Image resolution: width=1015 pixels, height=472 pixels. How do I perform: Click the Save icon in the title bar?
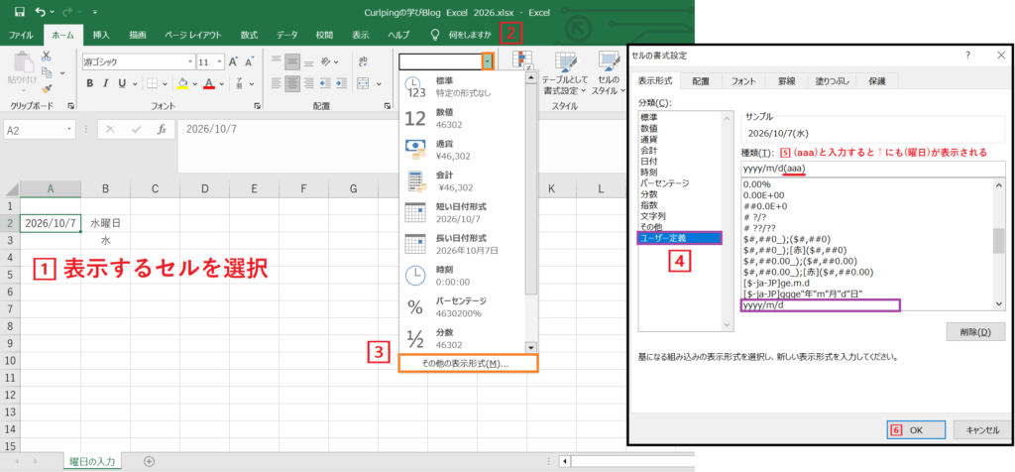pyautogui.click(x=20, y=12)
